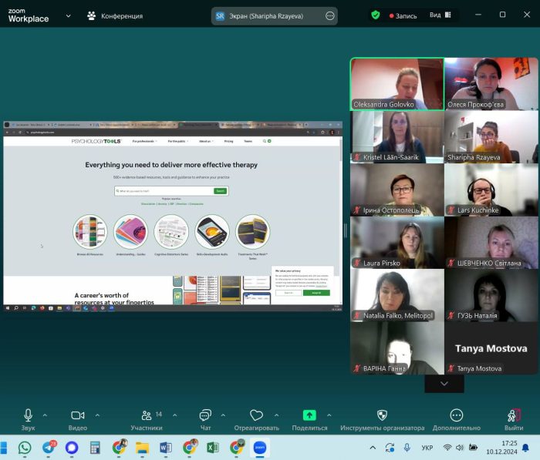Open the Вид view layout menu
This screenshot has width=540, height=460.
(x=440, y=15)
